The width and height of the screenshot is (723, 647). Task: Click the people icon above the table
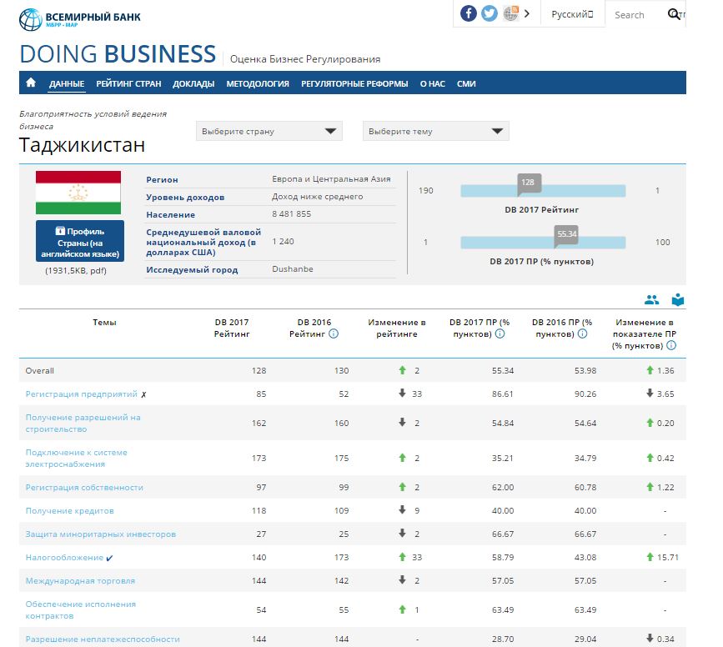click(651, 300)
